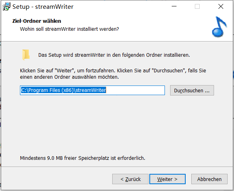Click the 'Klicken Sie auf "Weiter"' instruction text
Screen dimensions: 234x191
[x=113, y=74]
